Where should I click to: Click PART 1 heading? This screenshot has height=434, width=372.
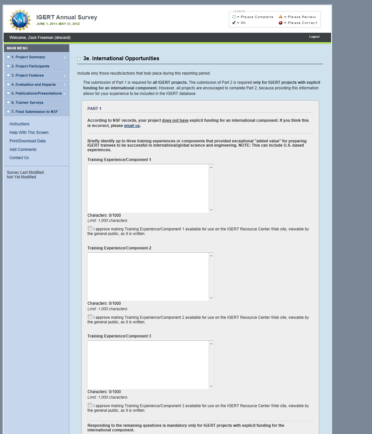coord(94,109)
